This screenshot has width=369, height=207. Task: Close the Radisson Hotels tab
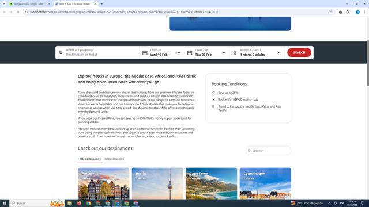pyautogui.click(x=95, y=4)
